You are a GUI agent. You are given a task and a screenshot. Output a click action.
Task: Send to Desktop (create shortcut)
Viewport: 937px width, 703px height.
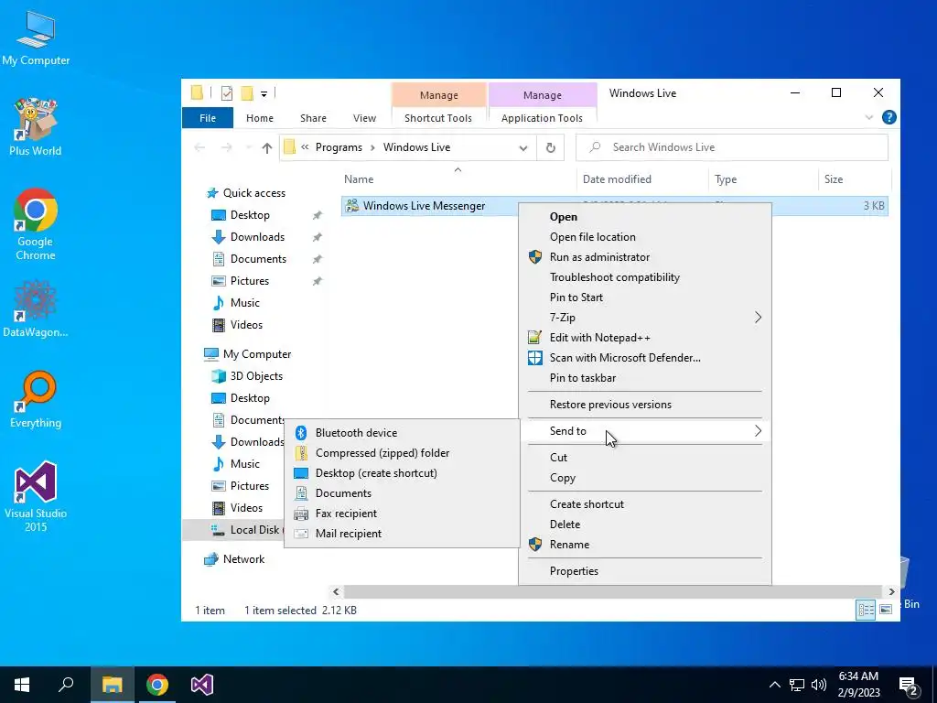point(402,473)
